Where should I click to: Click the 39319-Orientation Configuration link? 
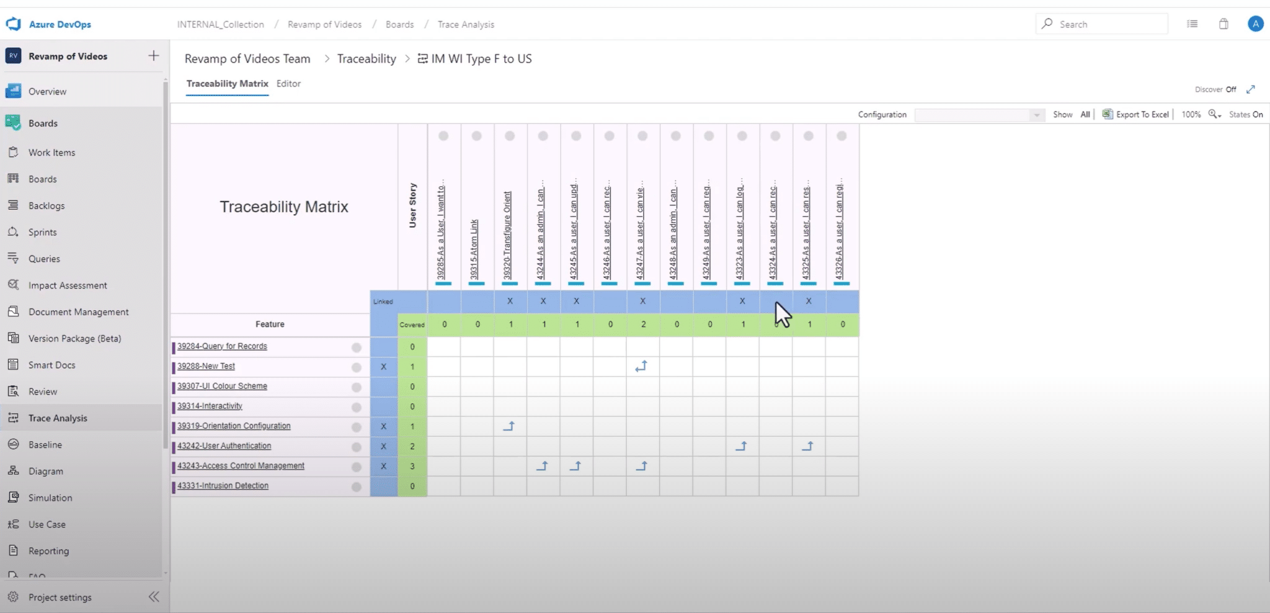click(234, 426)
